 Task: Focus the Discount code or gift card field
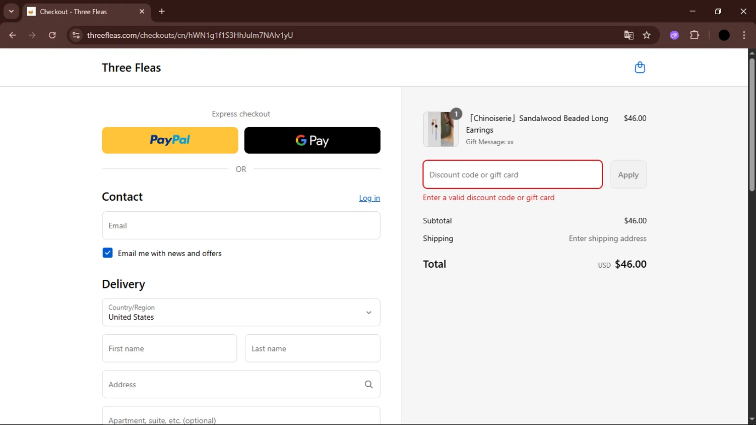pyautogui.click(x=513, y=174)
